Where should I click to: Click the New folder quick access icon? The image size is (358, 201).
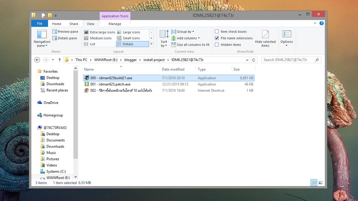click(50, 16)
